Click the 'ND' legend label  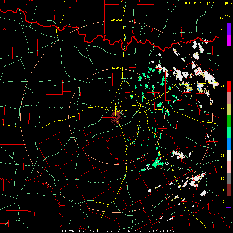pos(222,201)
